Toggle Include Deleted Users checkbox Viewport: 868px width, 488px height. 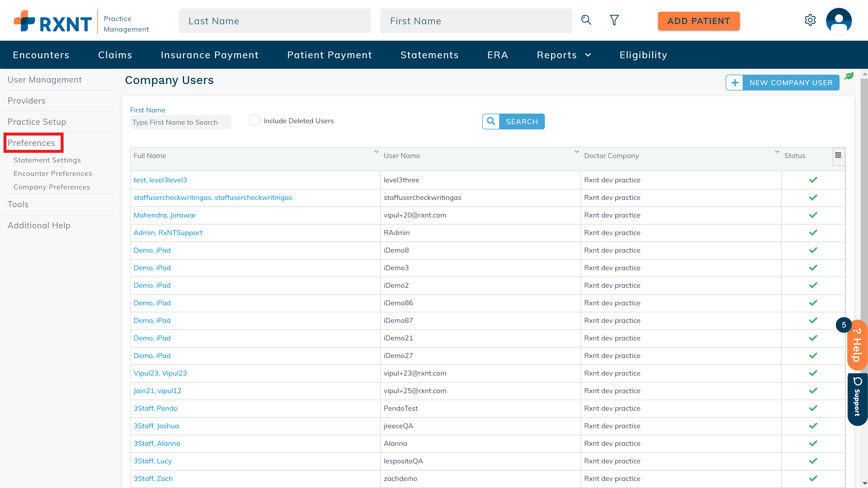[254, 120]
